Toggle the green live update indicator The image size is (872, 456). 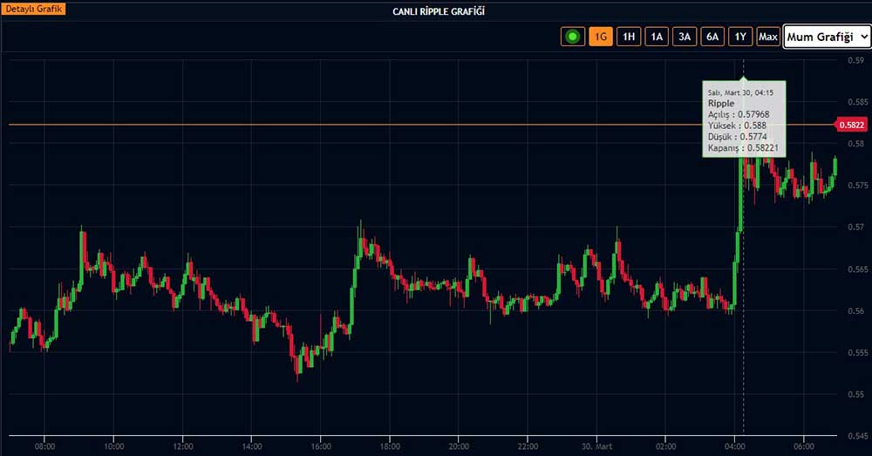(x=572, y=37)
